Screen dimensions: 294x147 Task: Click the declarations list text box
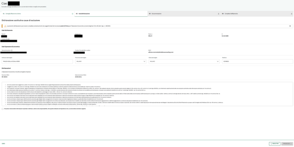coord(147,94)
